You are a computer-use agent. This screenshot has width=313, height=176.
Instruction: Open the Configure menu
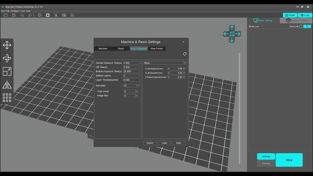(x=15, y=11)
